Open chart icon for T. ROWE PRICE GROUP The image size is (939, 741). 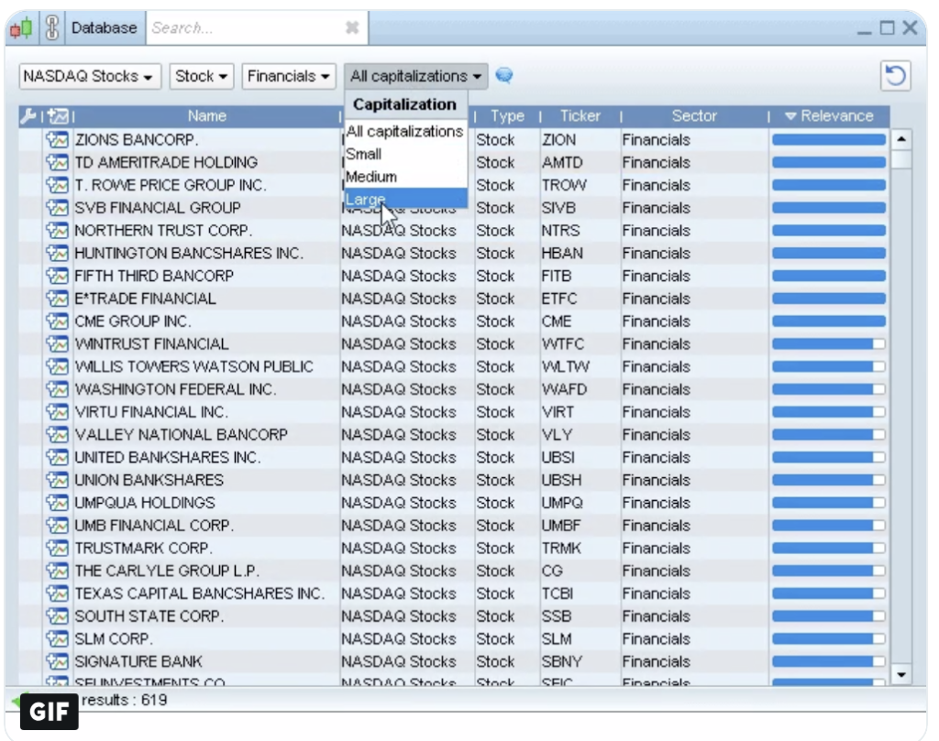(x=57, y=185)
